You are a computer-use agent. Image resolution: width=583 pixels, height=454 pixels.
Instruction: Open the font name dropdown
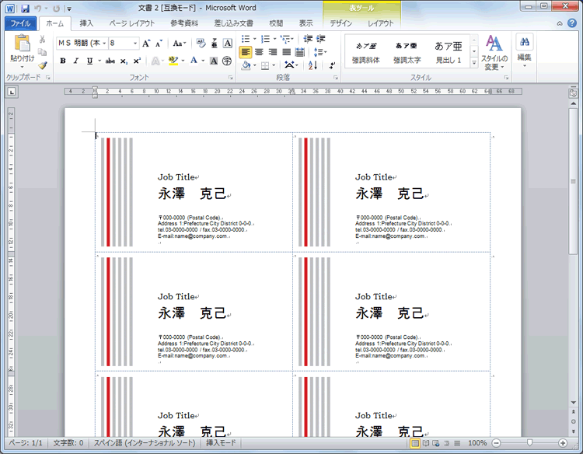pyautogui.click(x=103, y=44)
